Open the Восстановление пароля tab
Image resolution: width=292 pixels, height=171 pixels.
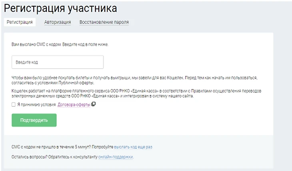click(x=104, y=22)
